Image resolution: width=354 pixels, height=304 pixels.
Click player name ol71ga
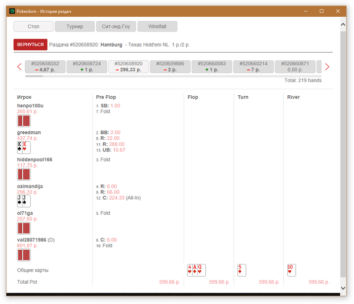click(25, 213)
